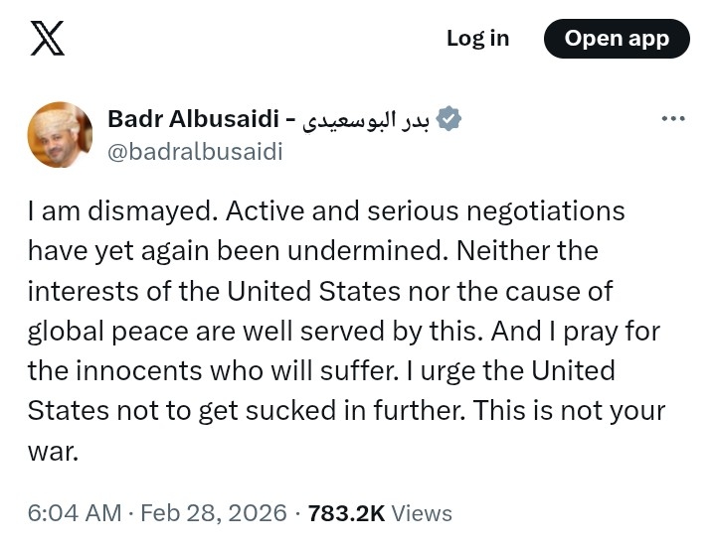Click the Arabic name next to the badge
This screenshot has height=547, width=716.
[x=369, y=120]
